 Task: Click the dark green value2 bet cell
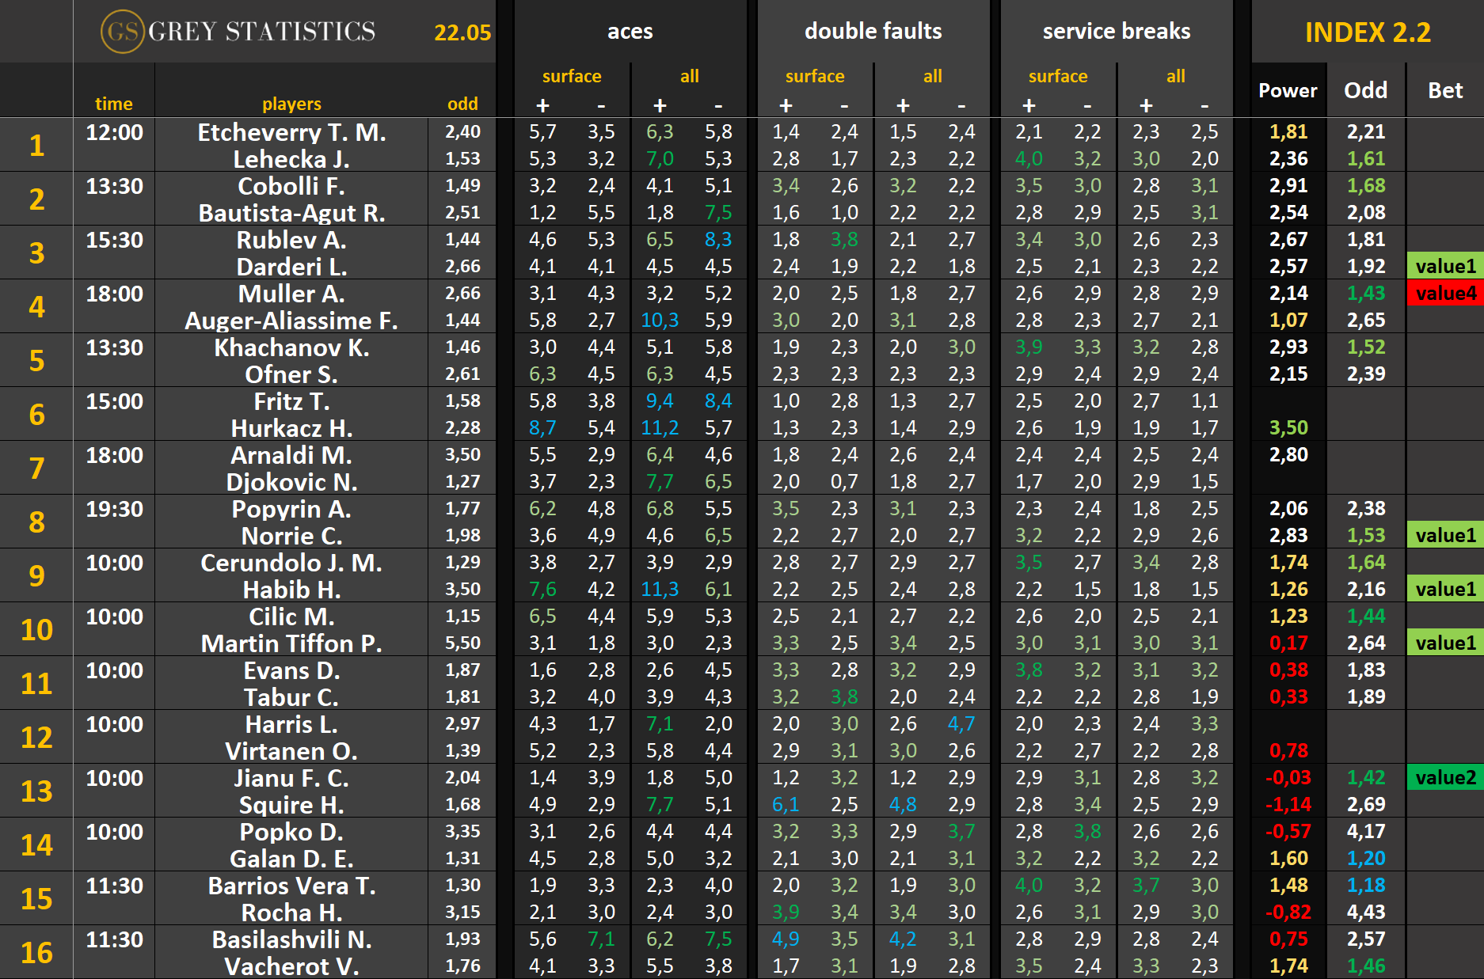[1445, 778]
